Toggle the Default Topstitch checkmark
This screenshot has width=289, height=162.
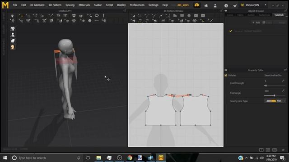point(230,31)
